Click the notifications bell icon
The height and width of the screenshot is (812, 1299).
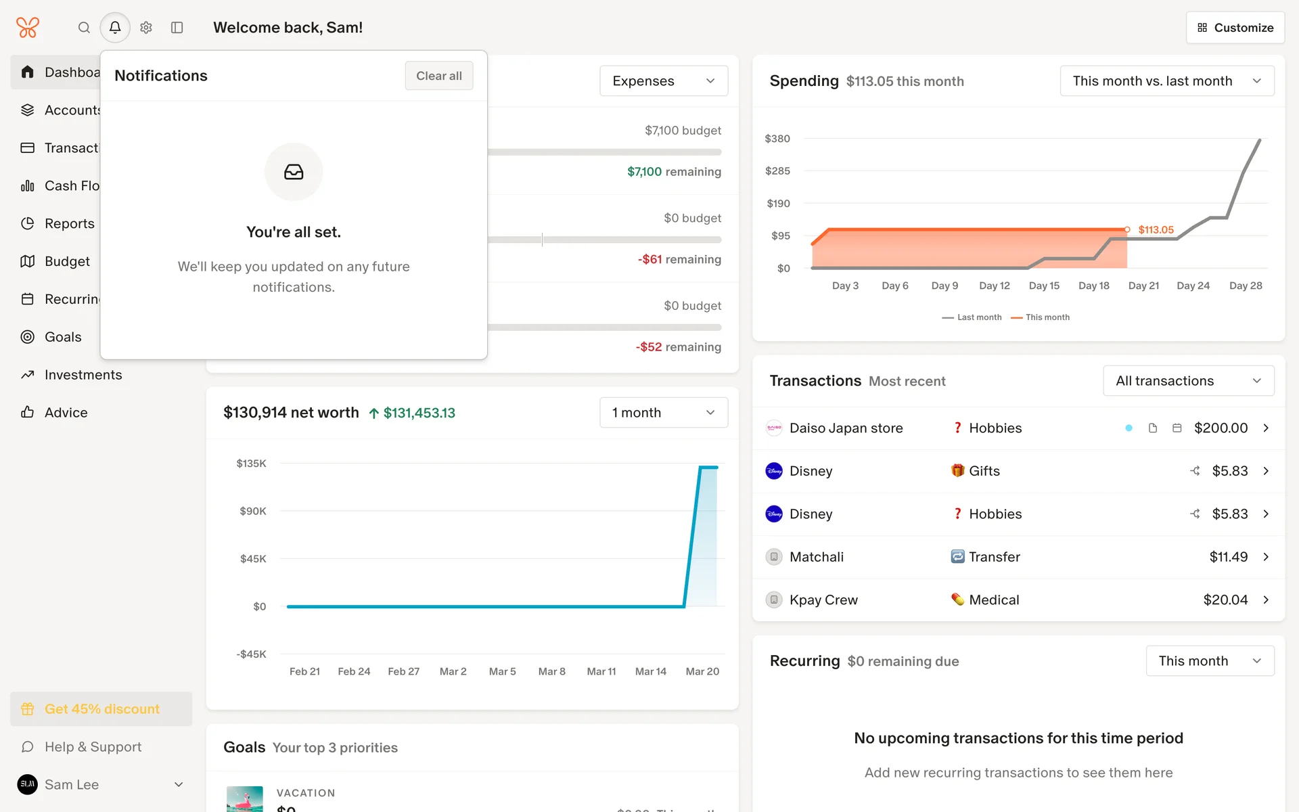(115, 28)
